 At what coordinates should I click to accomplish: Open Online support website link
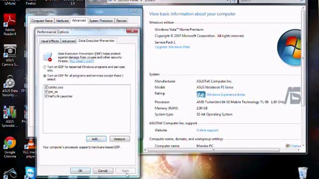(x=207, y=130)
